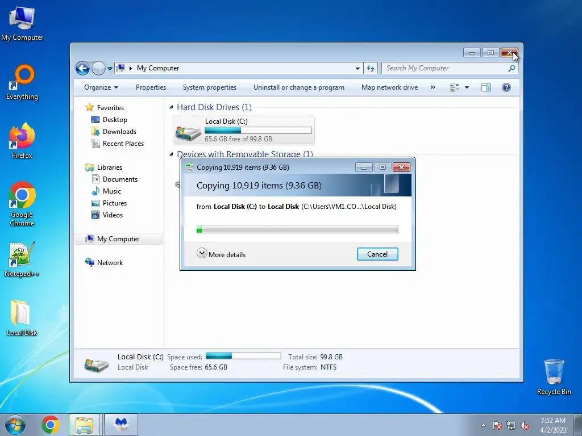Cancel the copying operation
582x436 pixels.
point(377,254)
